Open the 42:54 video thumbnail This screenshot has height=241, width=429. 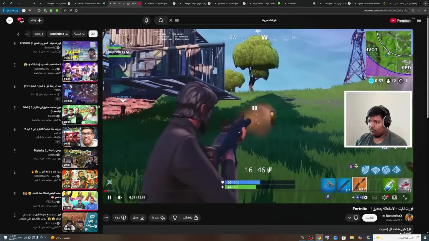point(80,179)
